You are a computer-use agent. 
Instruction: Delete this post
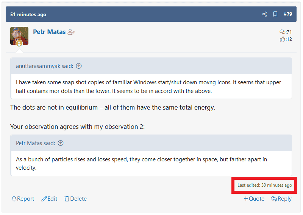pyautogui.click(x=75, y=199)
